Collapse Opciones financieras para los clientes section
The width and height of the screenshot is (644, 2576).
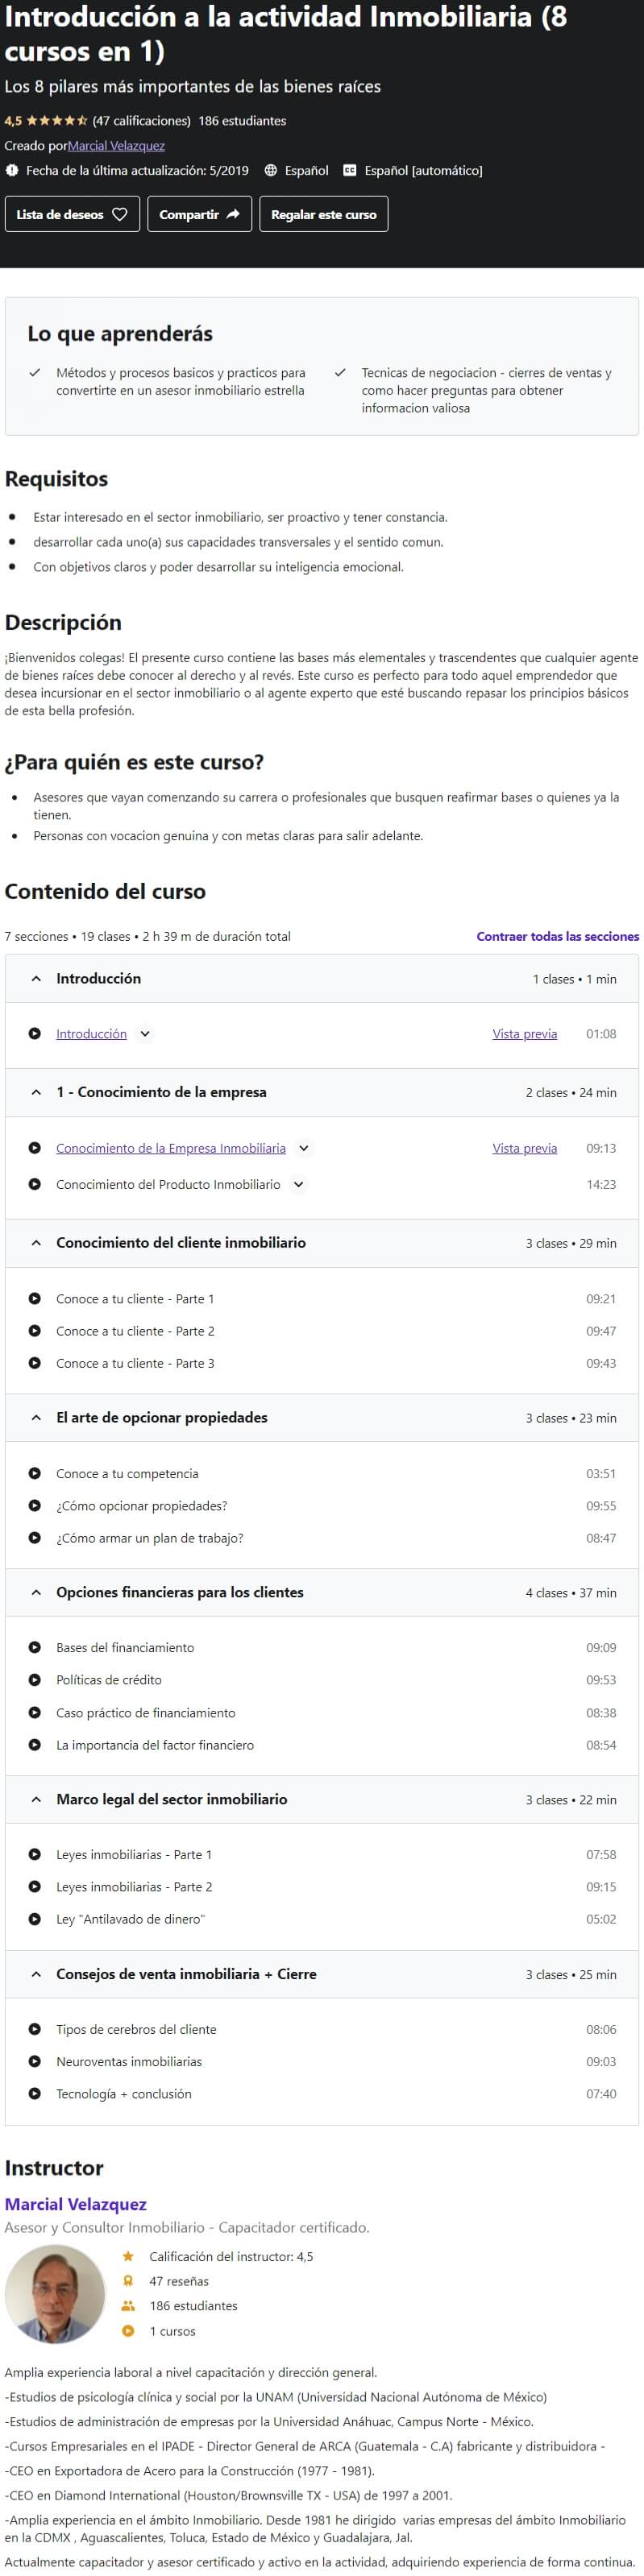pos(322,1593)
